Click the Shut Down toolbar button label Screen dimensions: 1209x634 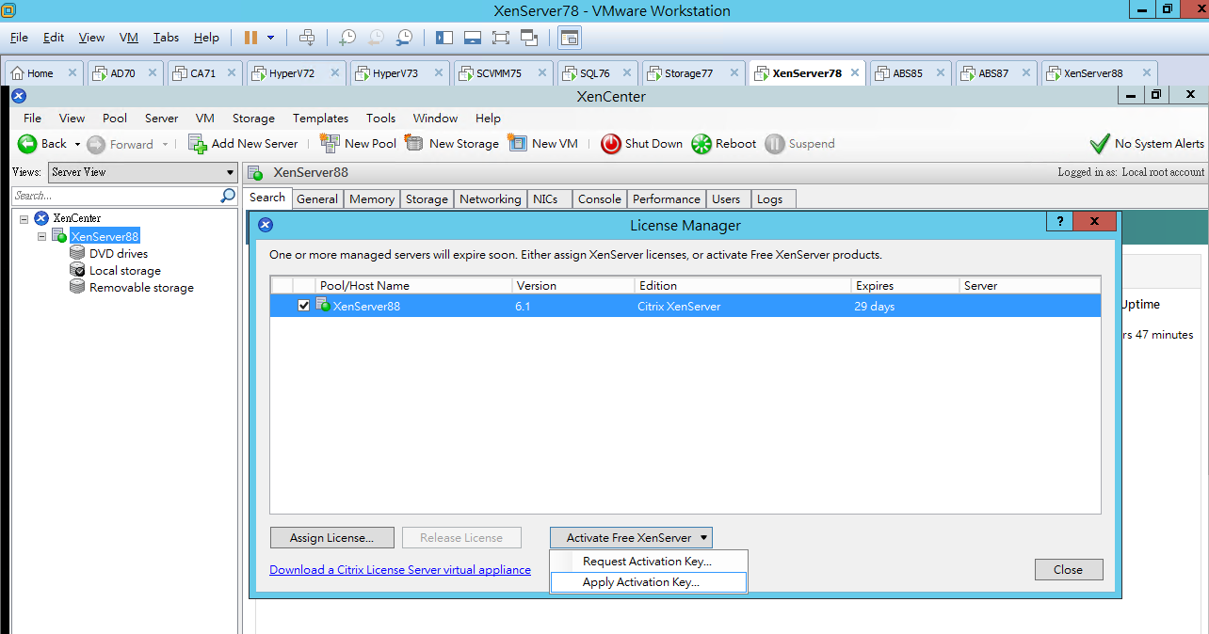(x=653, y=144)
